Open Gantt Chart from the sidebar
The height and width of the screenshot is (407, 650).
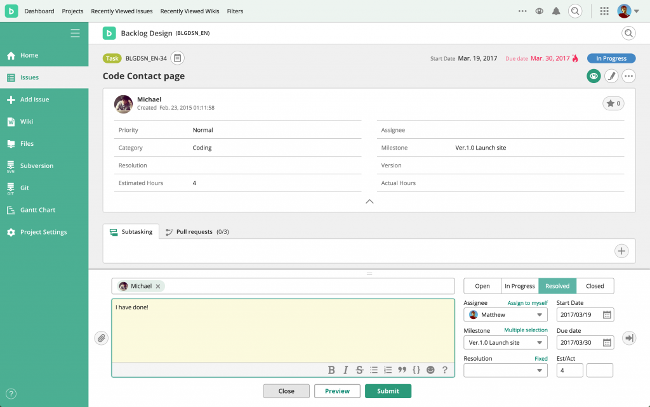pos(37,210)
